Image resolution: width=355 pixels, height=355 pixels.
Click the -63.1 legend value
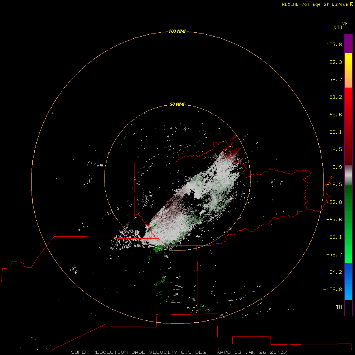coord(334,237)
